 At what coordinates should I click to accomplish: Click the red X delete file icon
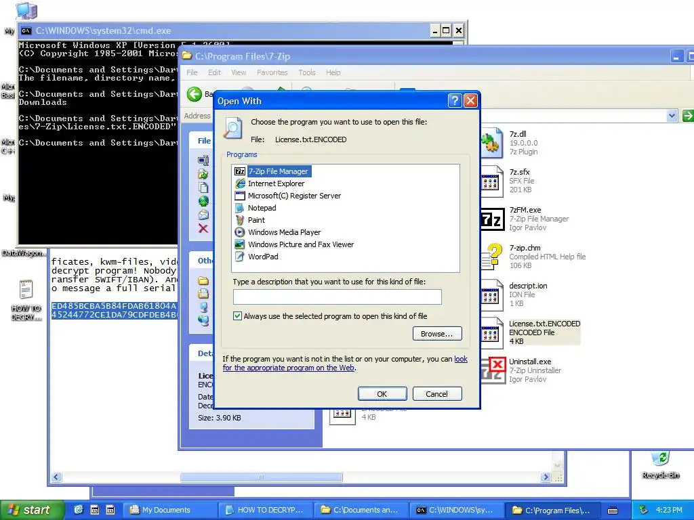tap(203, 228)
